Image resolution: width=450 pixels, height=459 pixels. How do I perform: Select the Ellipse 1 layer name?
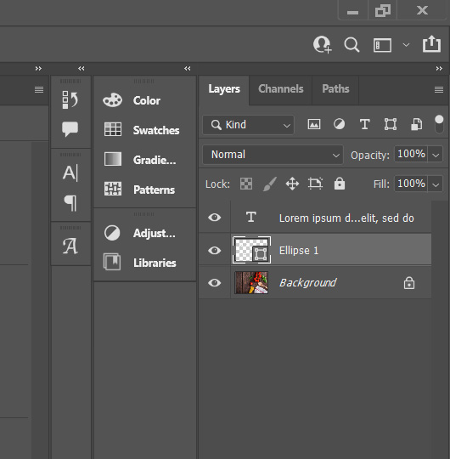coord(299,251)
